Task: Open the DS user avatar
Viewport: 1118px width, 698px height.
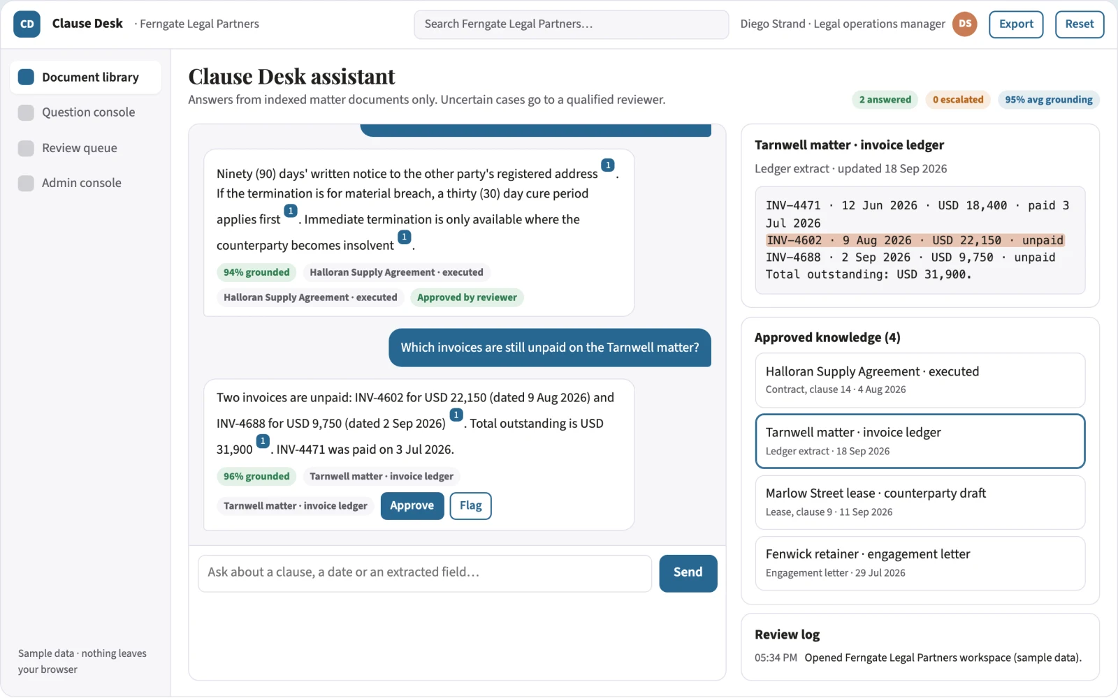Action: pos(965,24)
